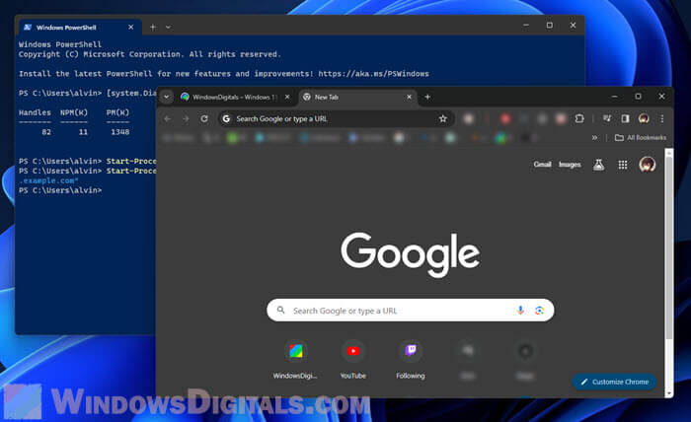Minimize the Chrome window
This screenshot has height=422, width=691.
pos(614,97)
